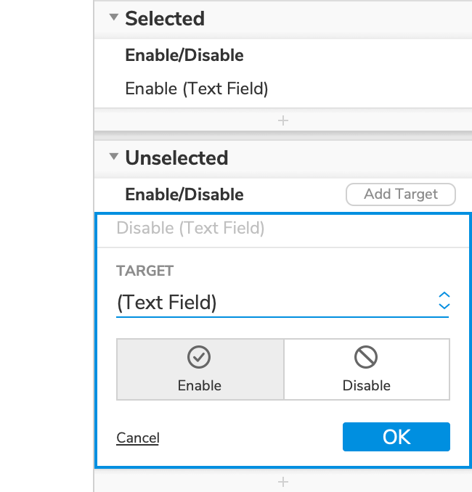This screenshot has width=472, height=492.
Task: Click the TARGET field label
Action: pos(145,271)
